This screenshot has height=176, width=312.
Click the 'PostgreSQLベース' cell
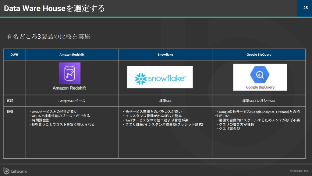pyautogui.click(x=72, y=101)
